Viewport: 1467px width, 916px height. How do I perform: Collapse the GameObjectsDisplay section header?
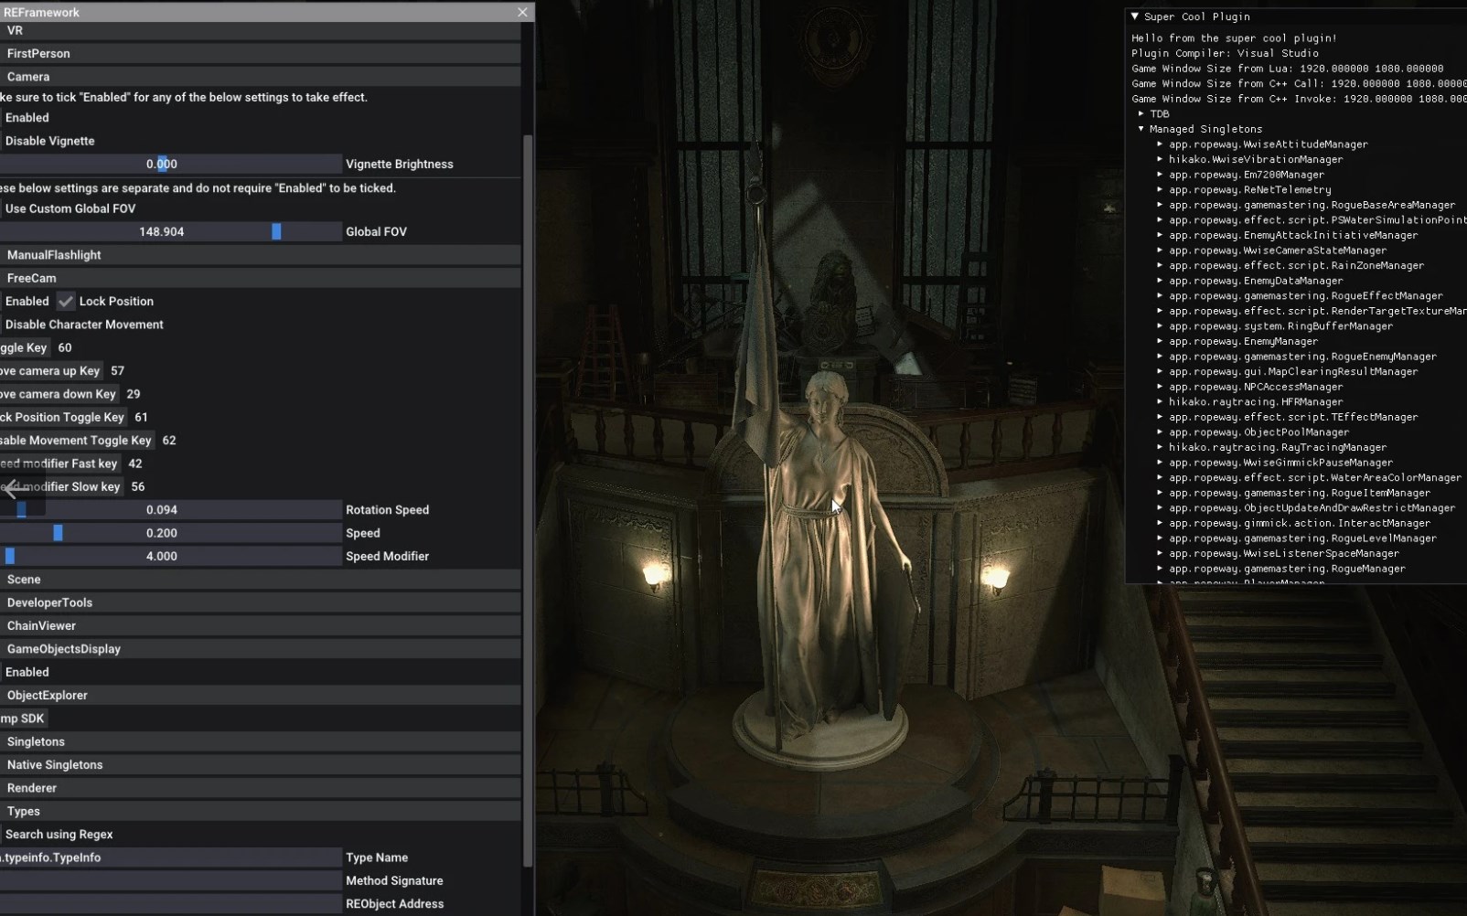pos(261,649)
